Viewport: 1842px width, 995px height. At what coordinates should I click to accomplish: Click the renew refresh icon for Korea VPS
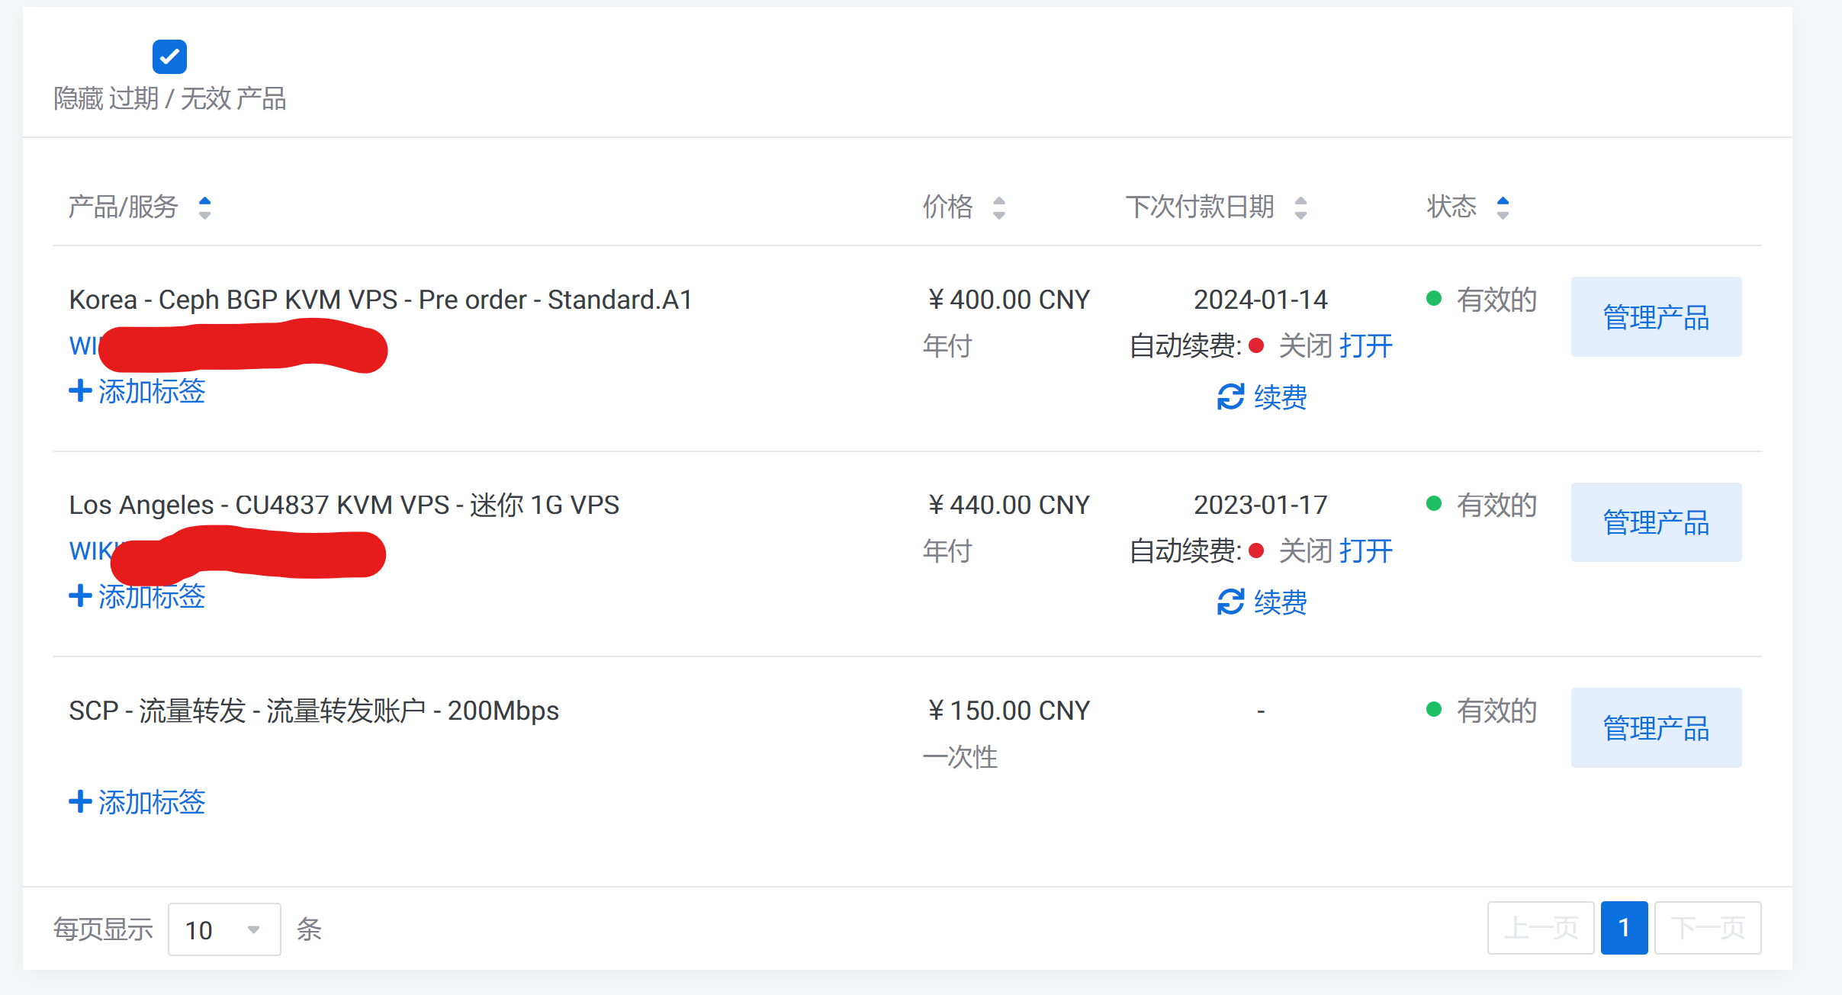click(1230, 397)
